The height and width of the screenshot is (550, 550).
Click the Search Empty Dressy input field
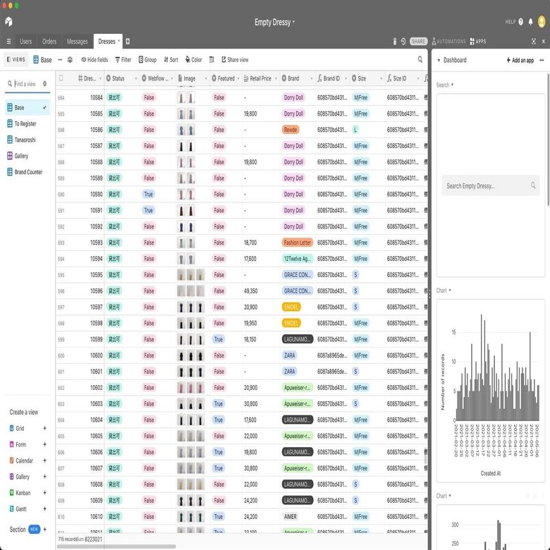click(x=491, y=185)
